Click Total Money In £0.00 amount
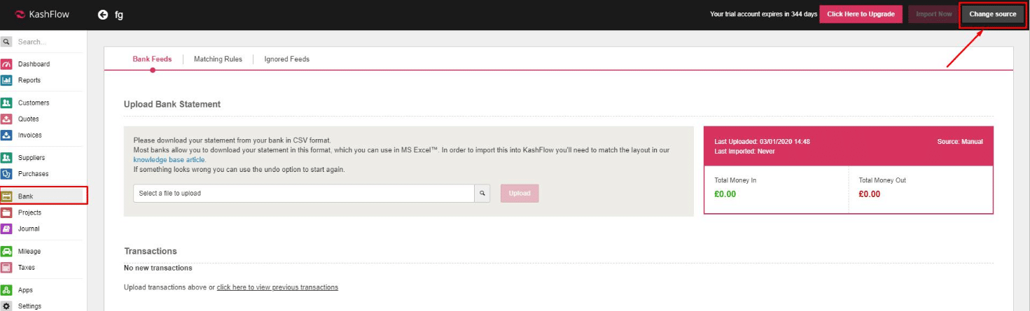The width and height of the screenshot is (1030, 311). (725, 194)
